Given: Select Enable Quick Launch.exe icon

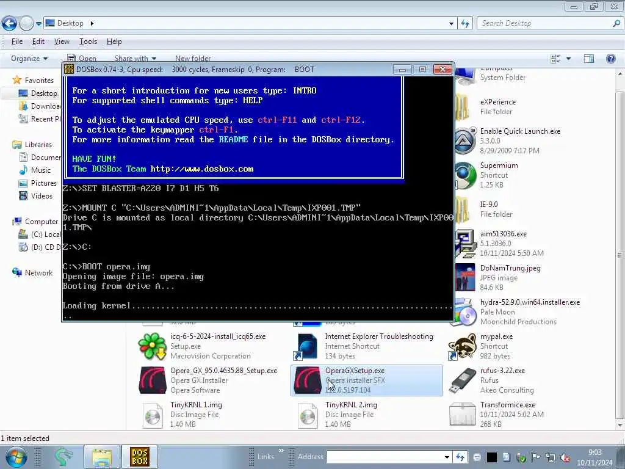Looking at the screenshot, I should click(x=465, y=141).
